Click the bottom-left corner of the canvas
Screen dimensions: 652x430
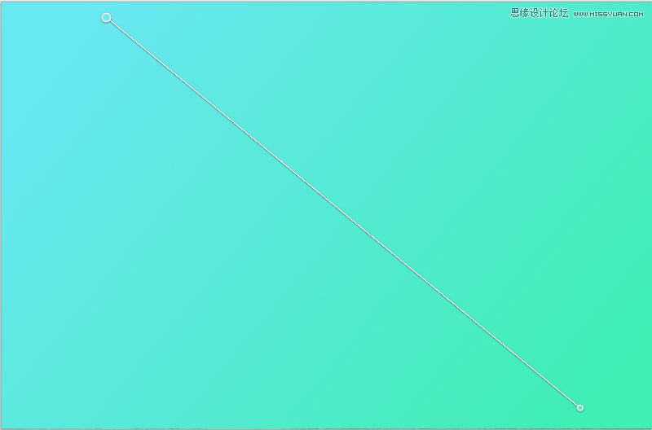[x=5, y=423]
